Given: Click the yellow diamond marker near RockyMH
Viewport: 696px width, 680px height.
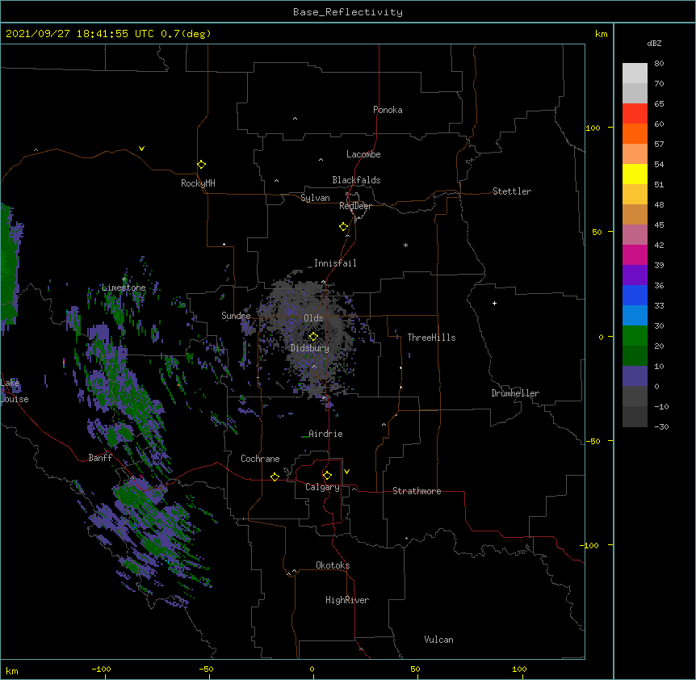Looking at the screenshot, I should point(201,165).
